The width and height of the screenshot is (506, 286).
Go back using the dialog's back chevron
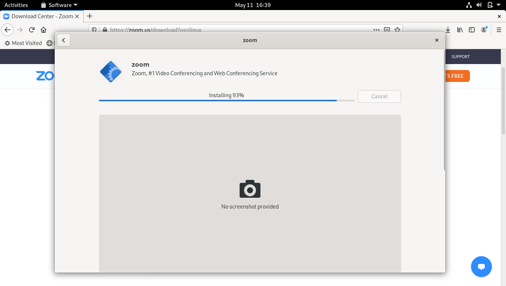(64, 40)
